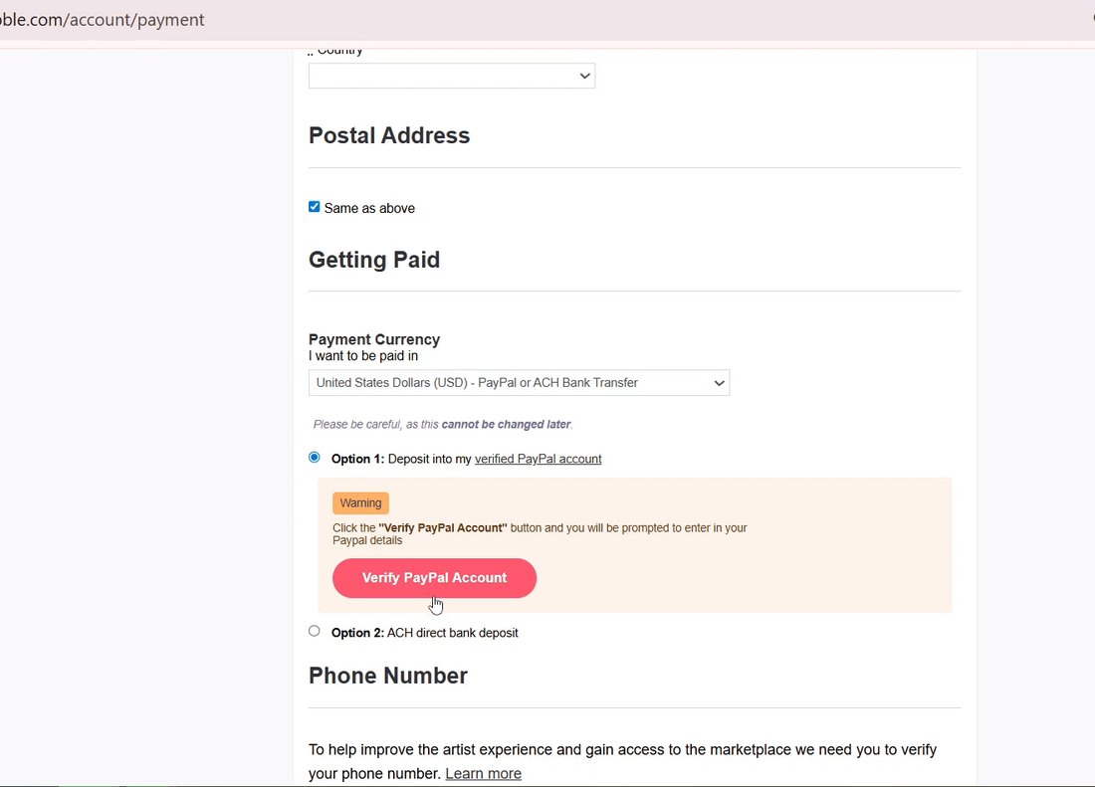This screenshot has width=1095, height=787.
Task: Open the Payment Currency dropdown
Action: coord(519,383)
